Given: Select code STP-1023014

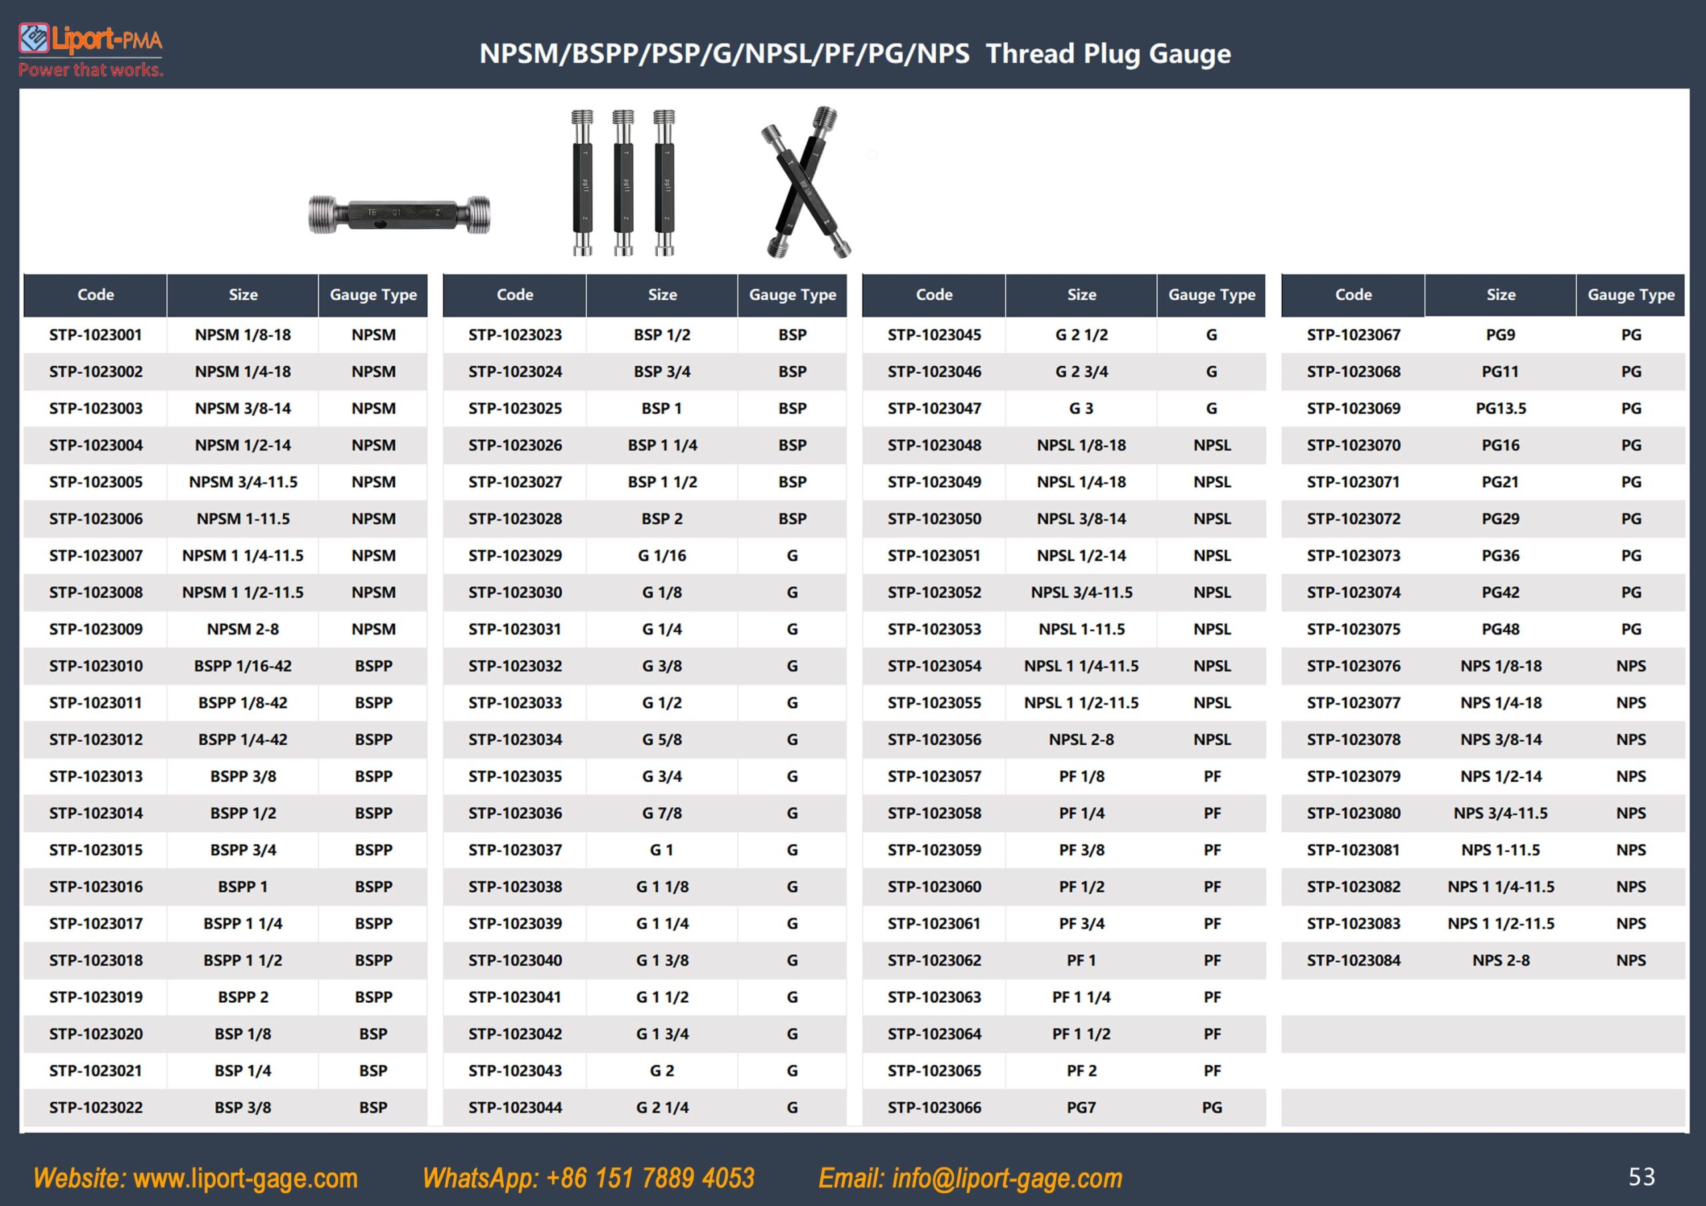Looking at the screenshot, I should click(x=96, y=813).
